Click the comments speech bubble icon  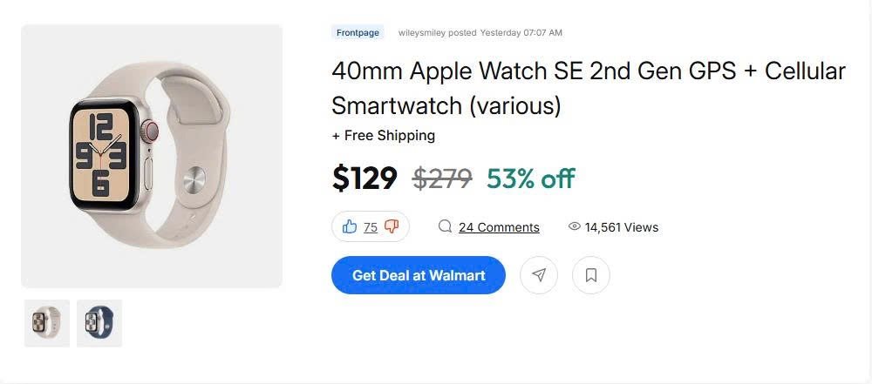[445, 226]
